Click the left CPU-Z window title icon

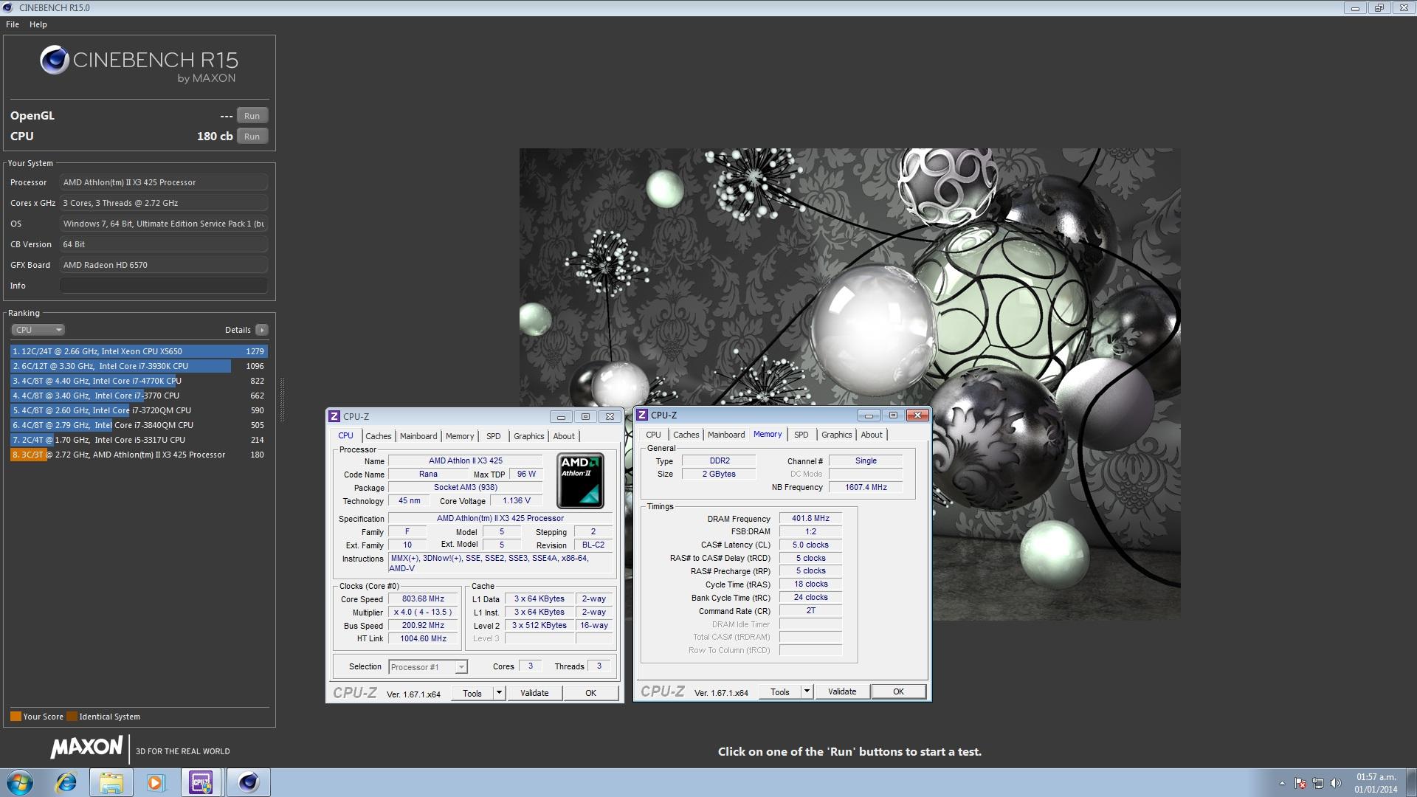click(334, 416)
